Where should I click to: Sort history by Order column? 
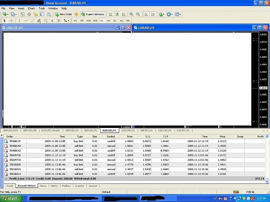pos(15,137)
